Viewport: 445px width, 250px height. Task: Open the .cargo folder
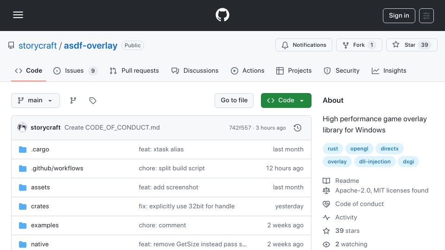point(40,150)
